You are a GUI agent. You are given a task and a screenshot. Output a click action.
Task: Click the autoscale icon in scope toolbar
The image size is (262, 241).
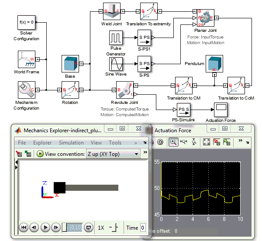pyautogui.click(x=207, y=142)
